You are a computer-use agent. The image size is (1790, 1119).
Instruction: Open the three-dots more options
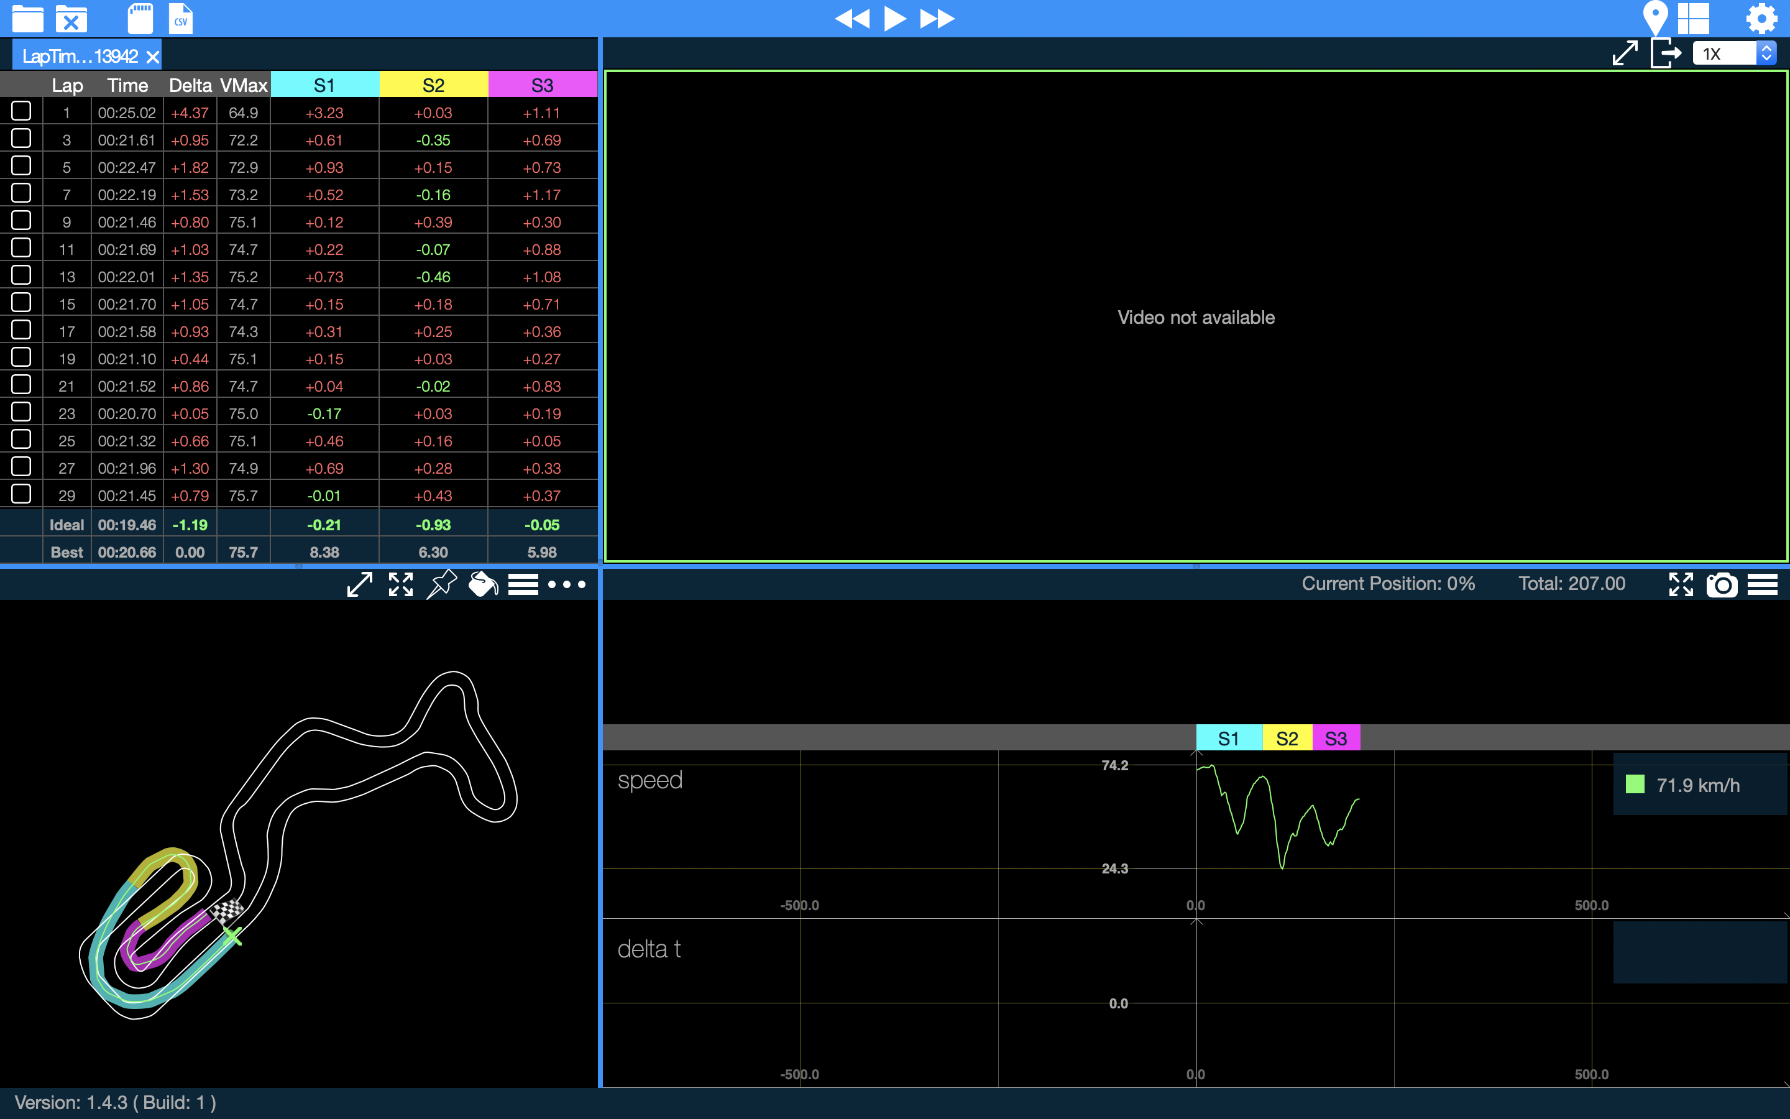(x=567, y=584)
